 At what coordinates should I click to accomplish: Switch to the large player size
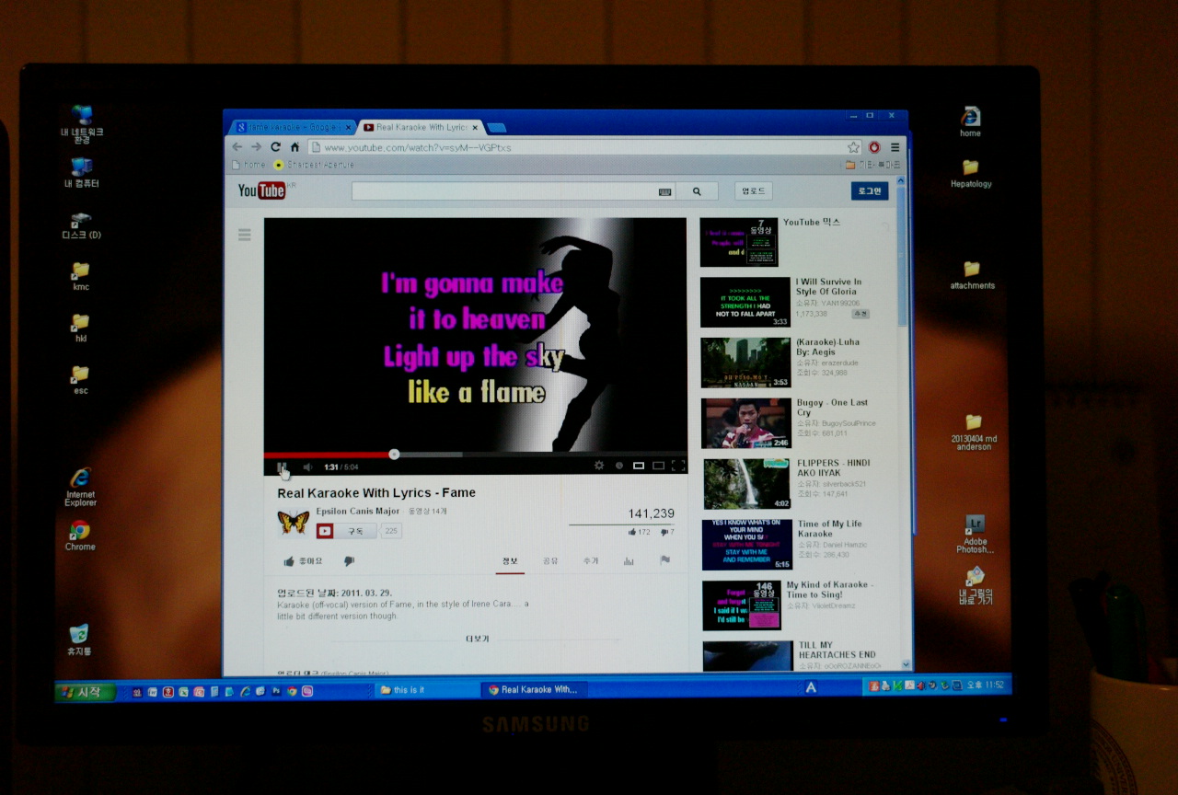pos(658,466)
